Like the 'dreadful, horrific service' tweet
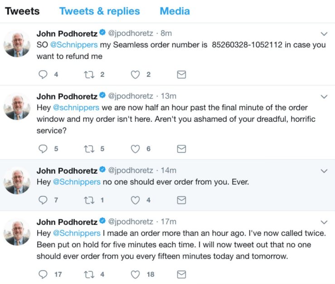 pyautogui.click(x=135, y=149)
